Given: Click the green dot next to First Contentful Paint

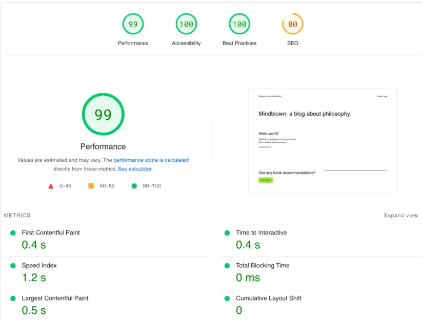Looking at the screenshot, I should pos(13,233).
